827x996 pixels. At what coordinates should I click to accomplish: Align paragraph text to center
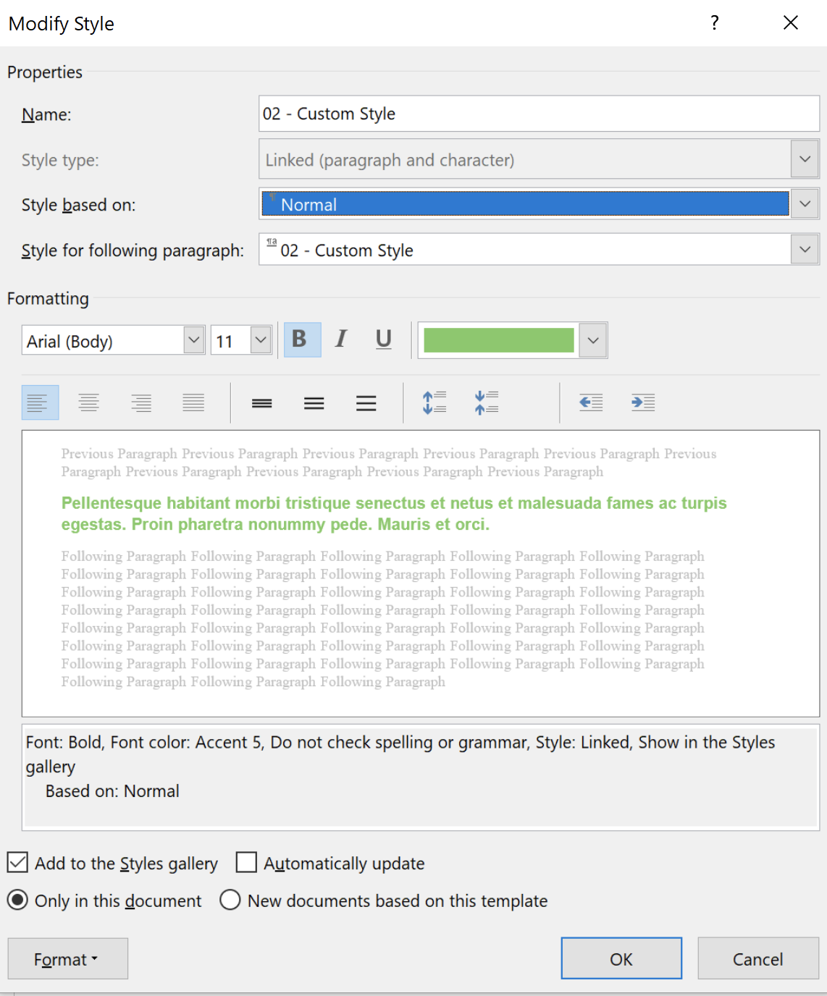89,403
